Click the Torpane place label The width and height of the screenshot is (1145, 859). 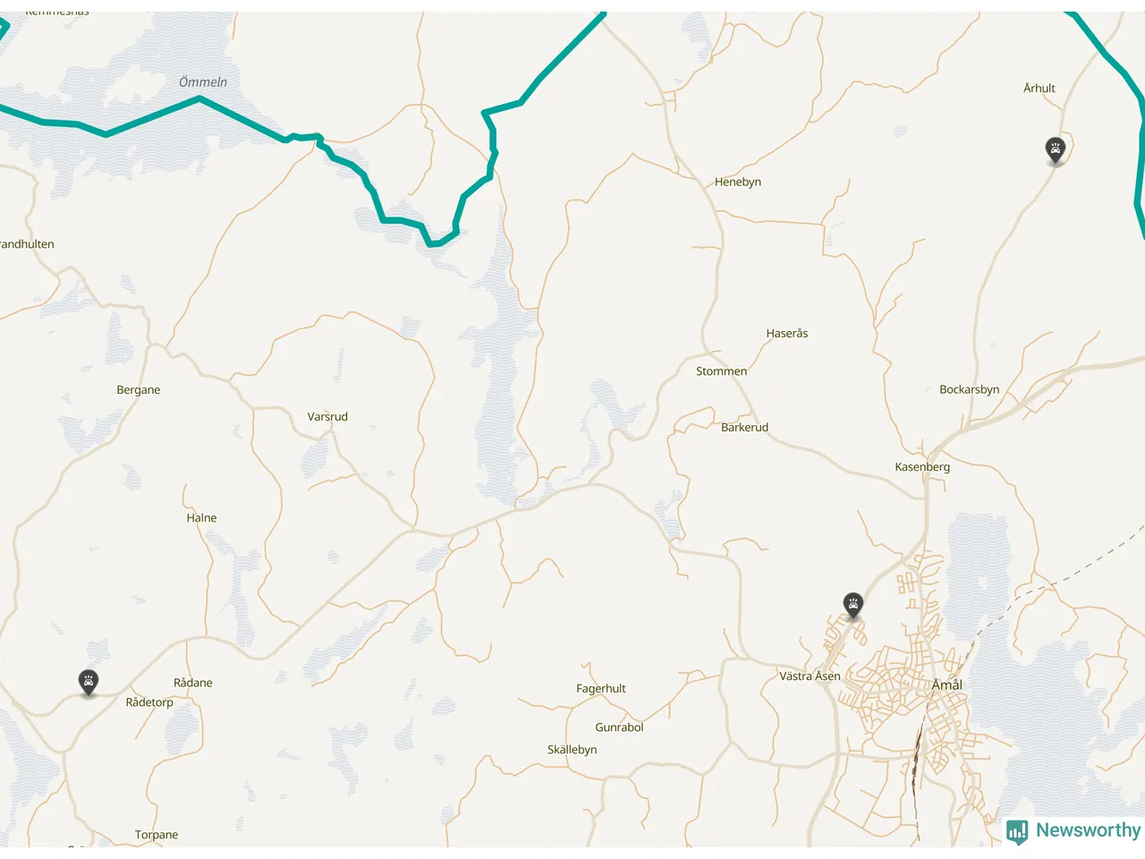[157, 835]
